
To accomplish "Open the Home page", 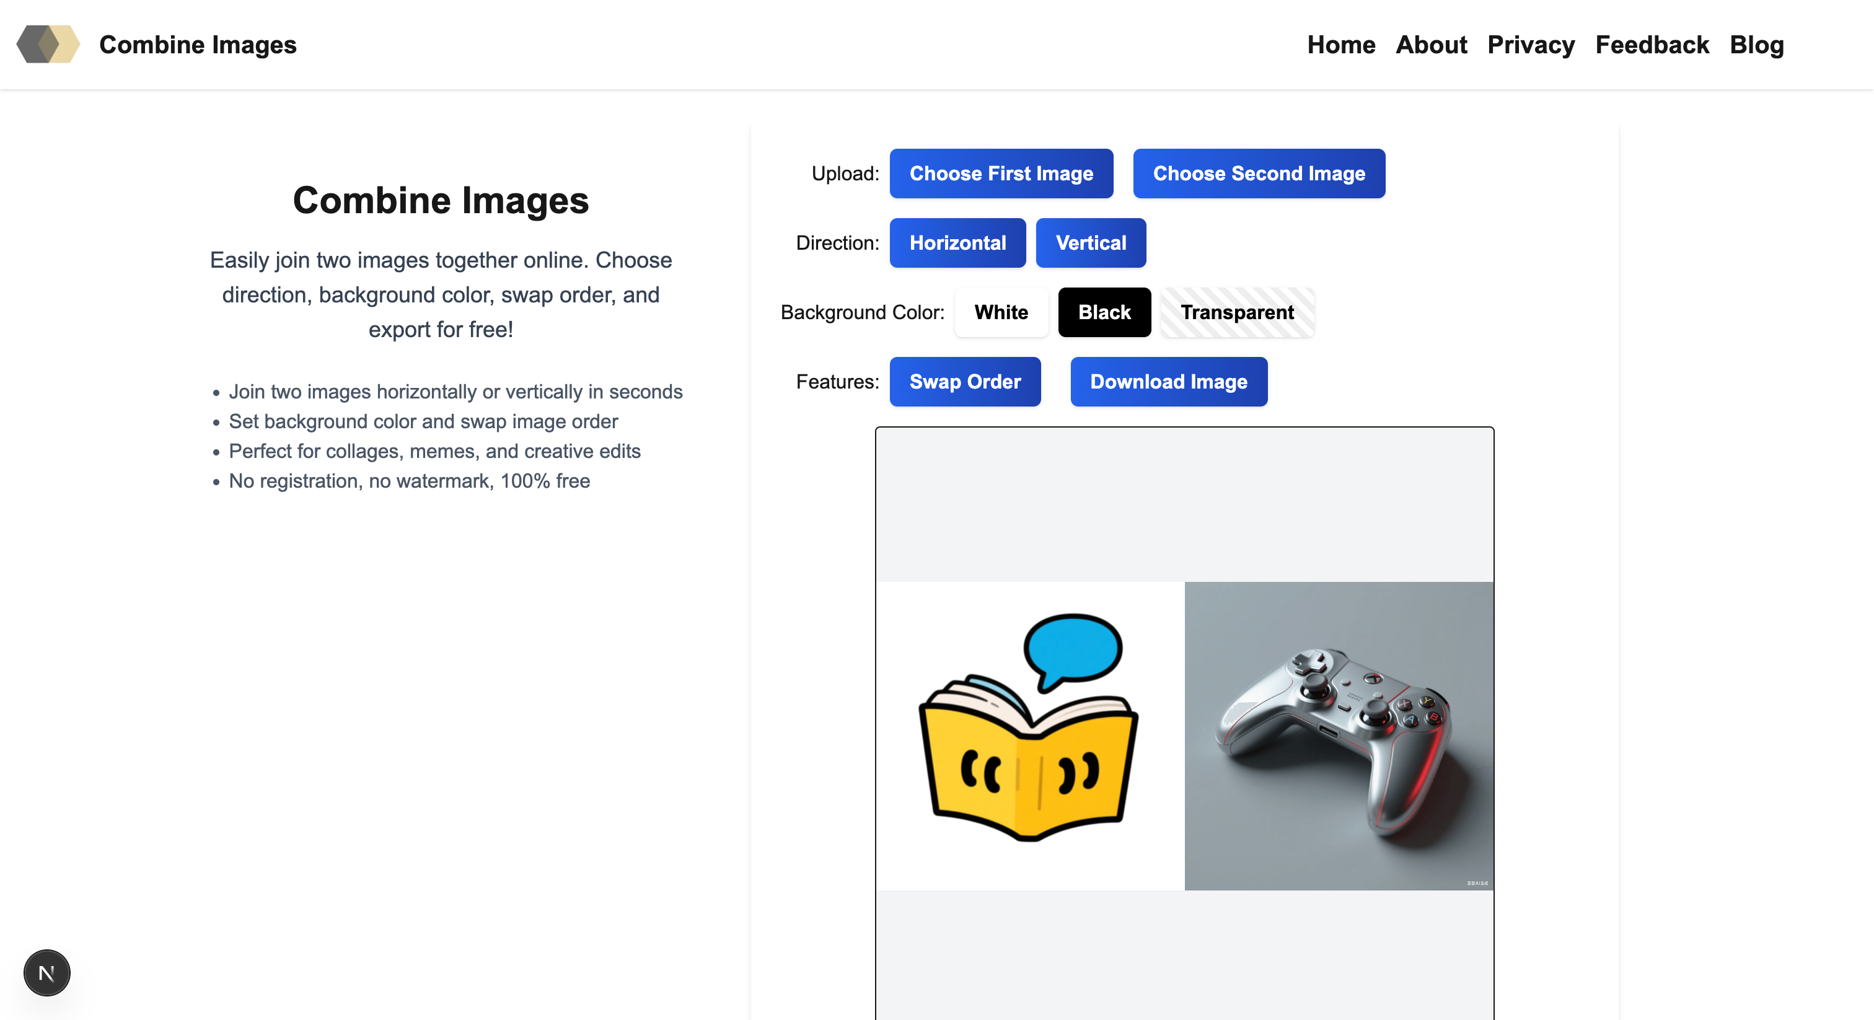I will [x=1342, y=45].
